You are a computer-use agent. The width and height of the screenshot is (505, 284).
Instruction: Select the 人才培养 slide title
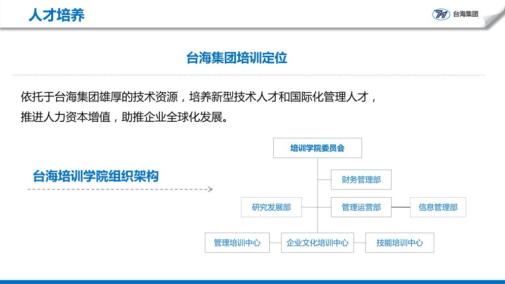56,15
